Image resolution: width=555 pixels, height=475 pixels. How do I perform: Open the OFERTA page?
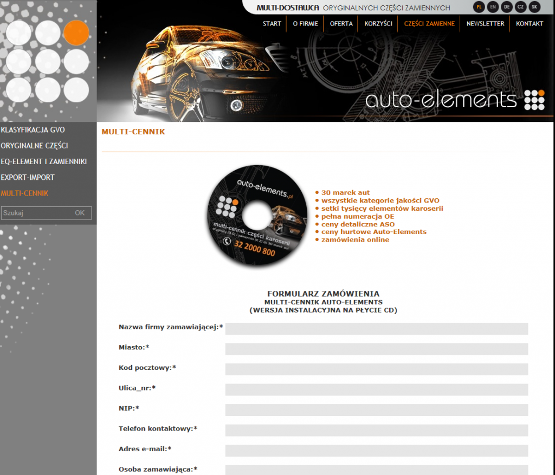tap(341, 24)
